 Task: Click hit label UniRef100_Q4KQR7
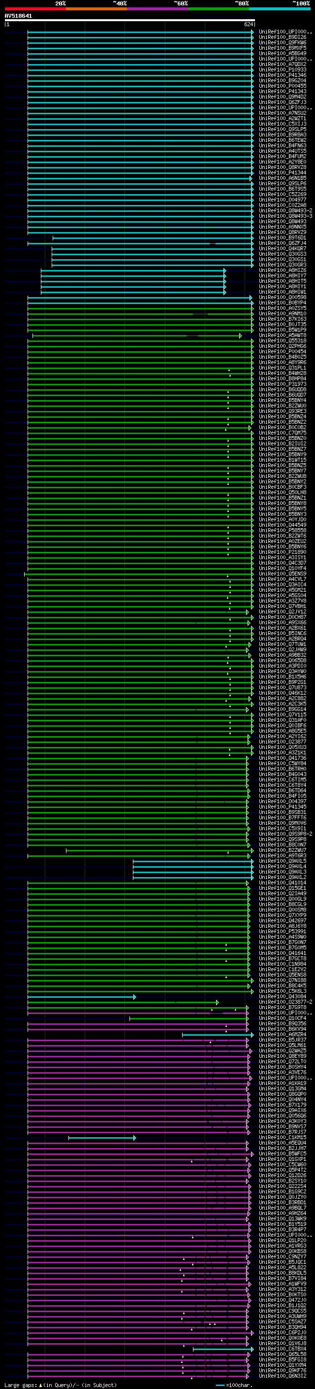point(283,248)
